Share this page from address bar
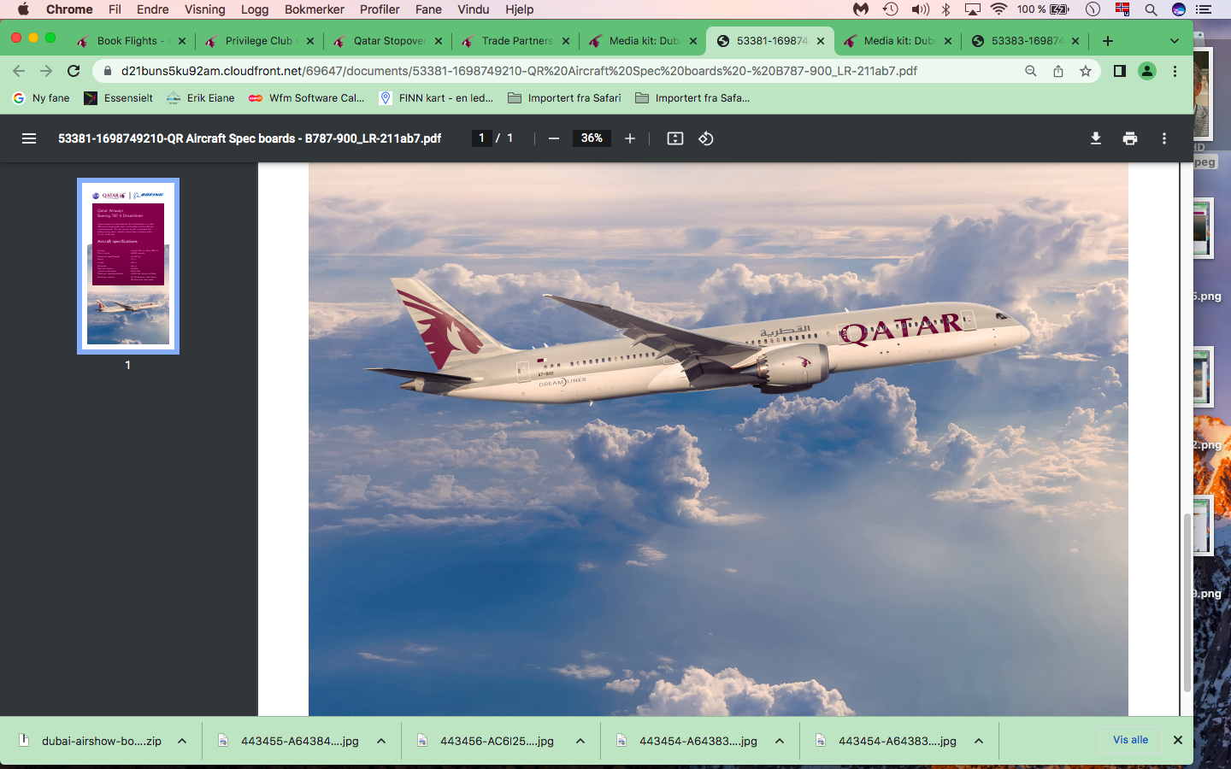The width and height of the screenshot is (1231, 769). tap(1058, 71)
